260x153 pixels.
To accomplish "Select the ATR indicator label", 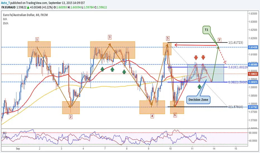I will [5, 137].
